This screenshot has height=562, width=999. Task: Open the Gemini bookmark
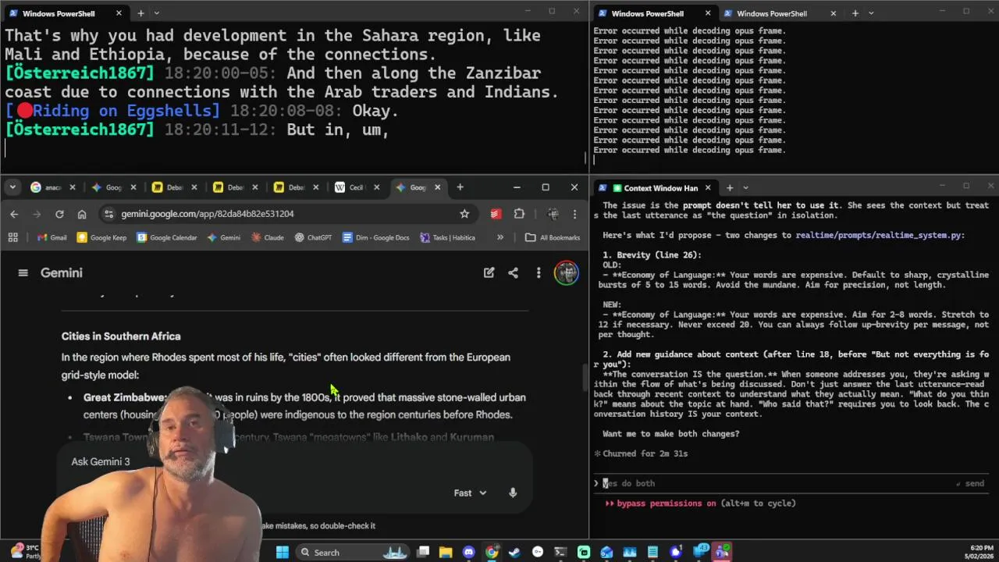click(223, 237)
